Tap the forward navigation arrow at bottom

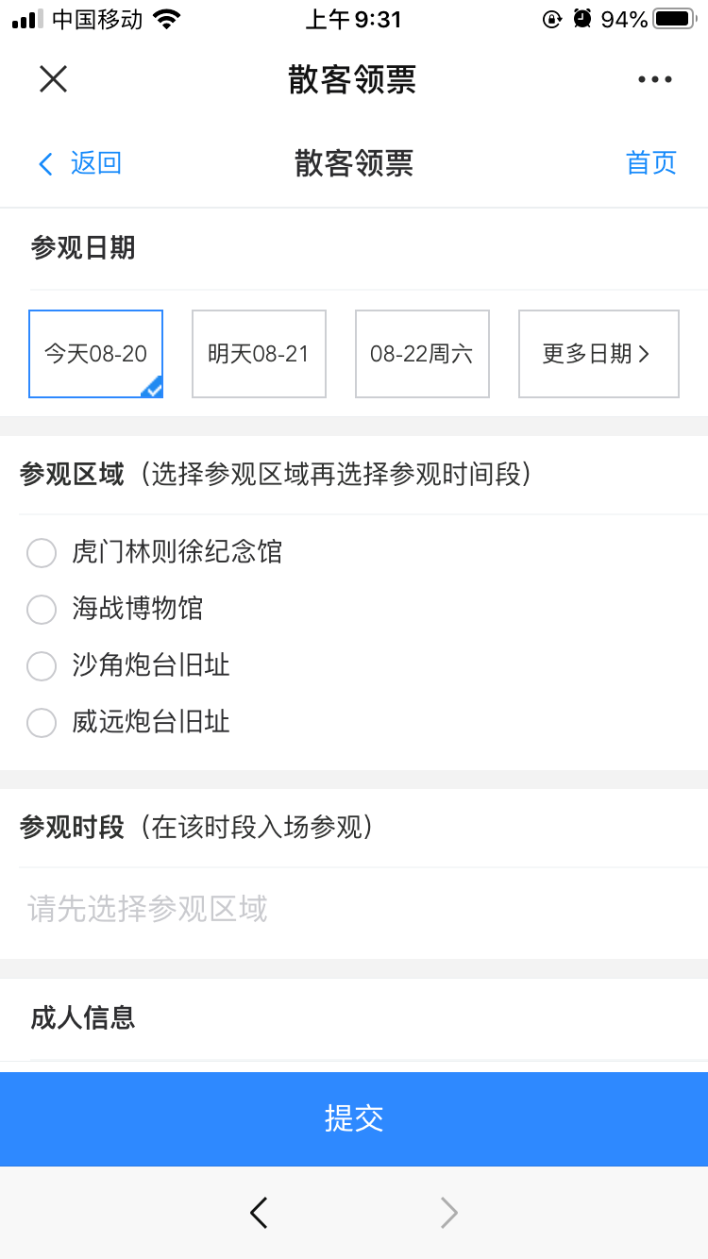pos(449,1212)
